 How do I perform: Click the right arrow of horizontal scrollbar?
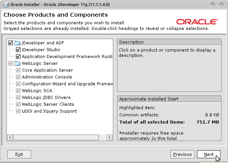[110, 137]
